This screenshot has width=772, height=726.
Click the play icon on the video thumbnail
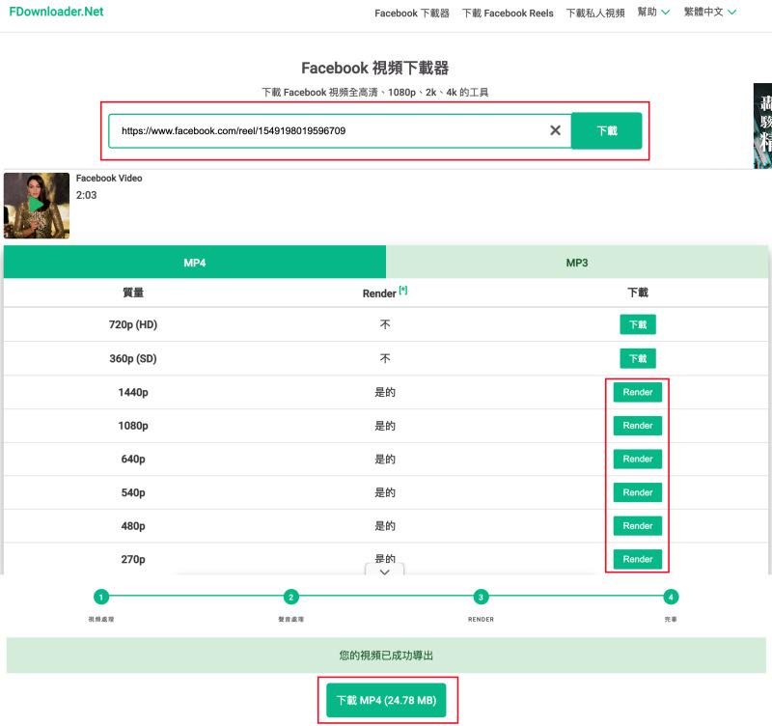[x=36, y=204]
